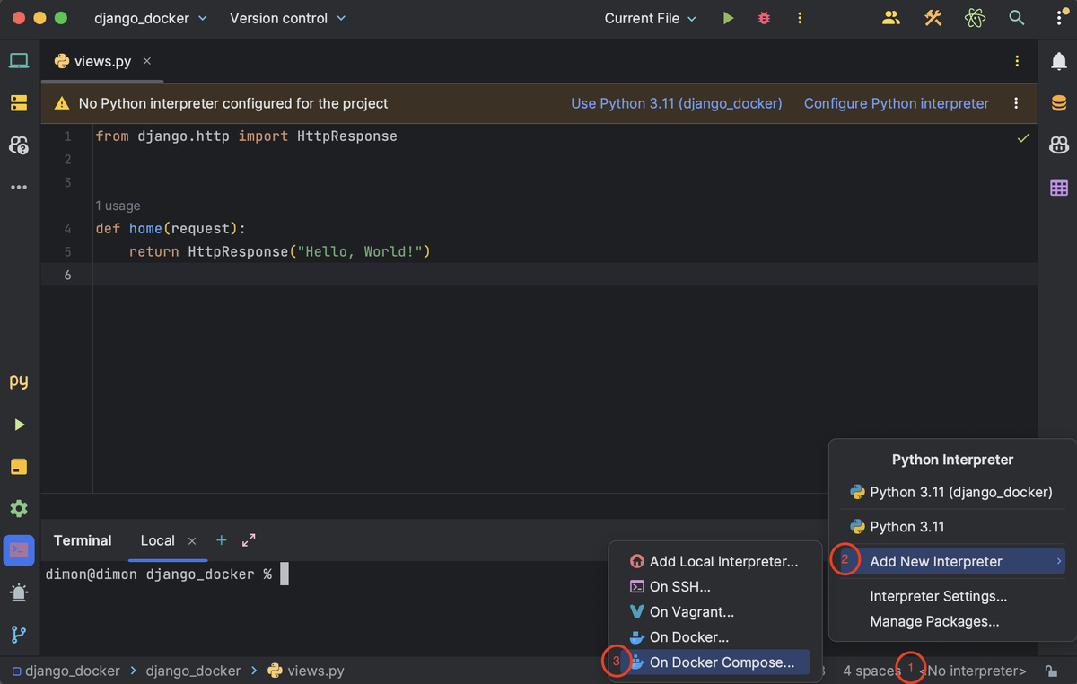Open the green Services gear icon
The height and width of the screenshot is (684, 1077).
click(x=19, y=509)
